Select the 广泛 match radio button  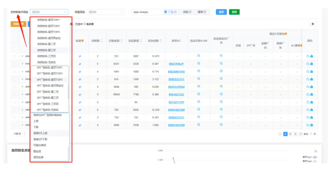(165, 12)
